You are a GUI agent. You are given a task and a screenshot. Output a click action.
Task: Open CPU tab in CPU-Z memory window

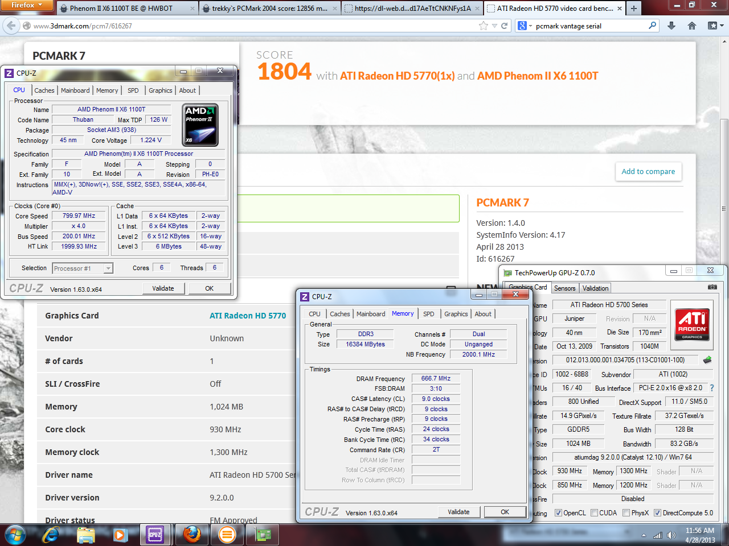tap(314, 314)
